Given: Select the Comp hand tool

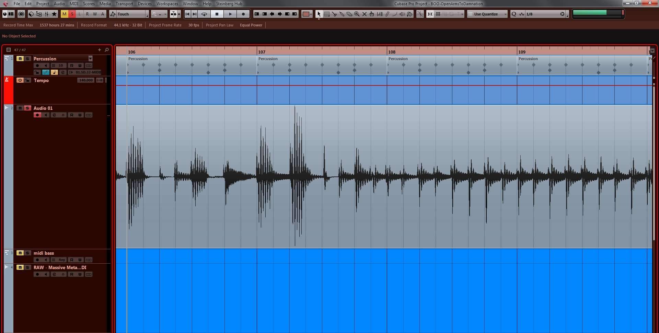Looking at the screenshot, I should (x=372, y=14).
